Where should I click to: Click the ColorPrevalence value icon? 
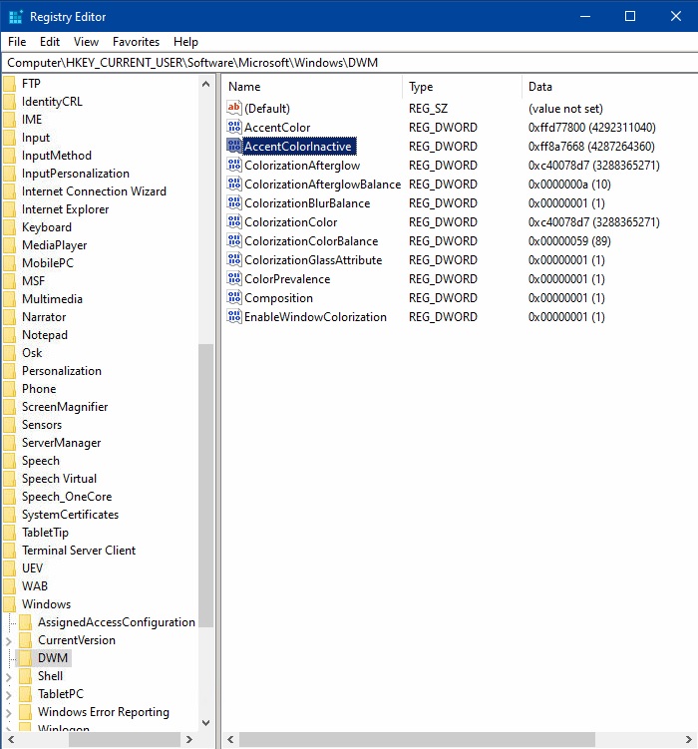click(x=234, y=278)
